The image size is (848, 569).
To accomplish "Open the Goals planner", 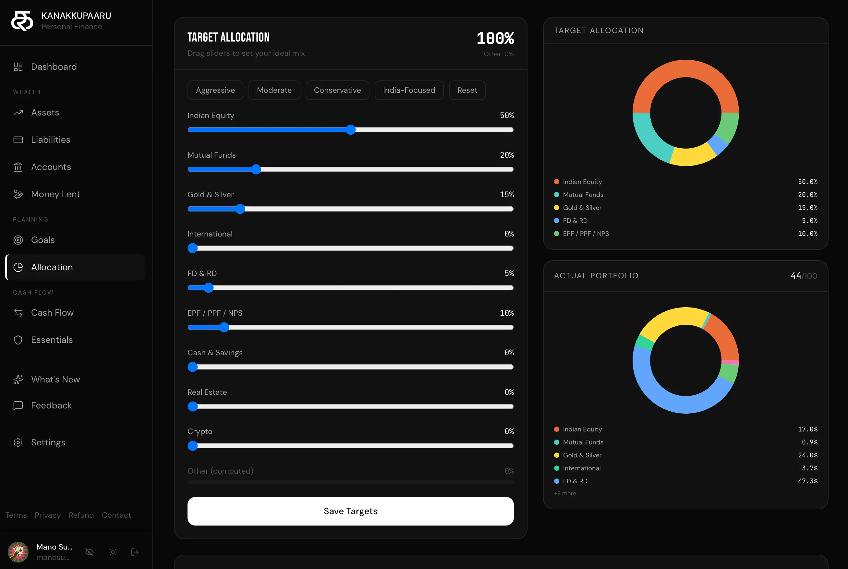I will pyautogui.click(x=75, y=240).
